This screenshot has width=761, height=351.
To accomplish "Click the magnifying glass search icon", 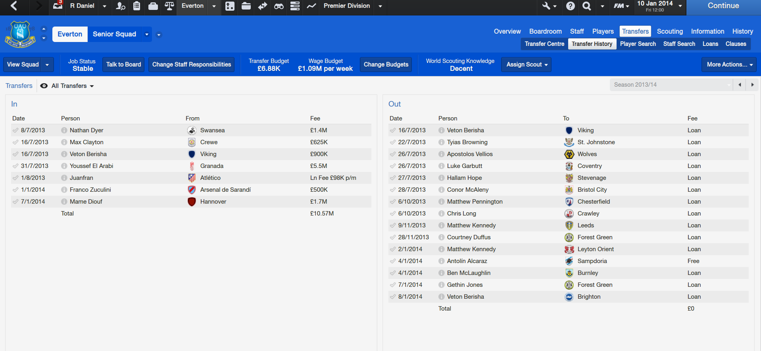I will [586, 6].
